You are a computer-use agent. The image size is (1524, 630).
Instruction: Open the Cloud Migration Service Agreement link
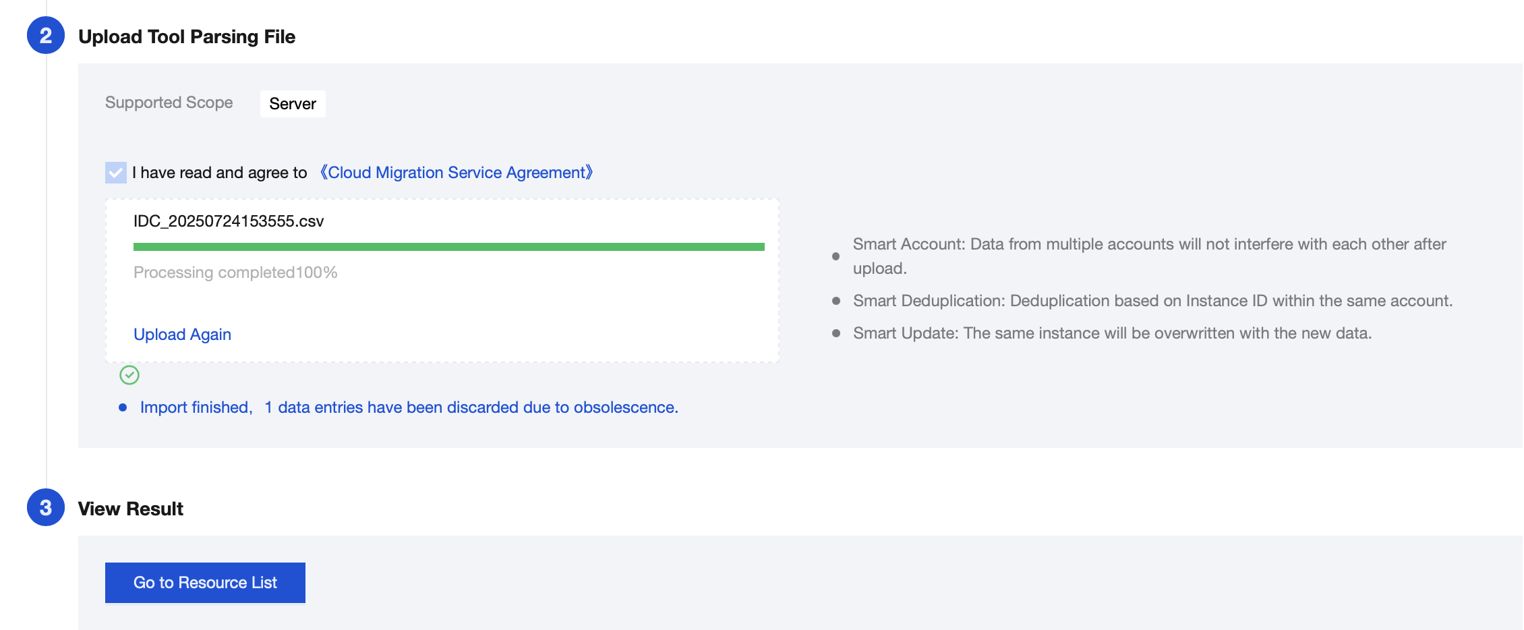(457, 173)
